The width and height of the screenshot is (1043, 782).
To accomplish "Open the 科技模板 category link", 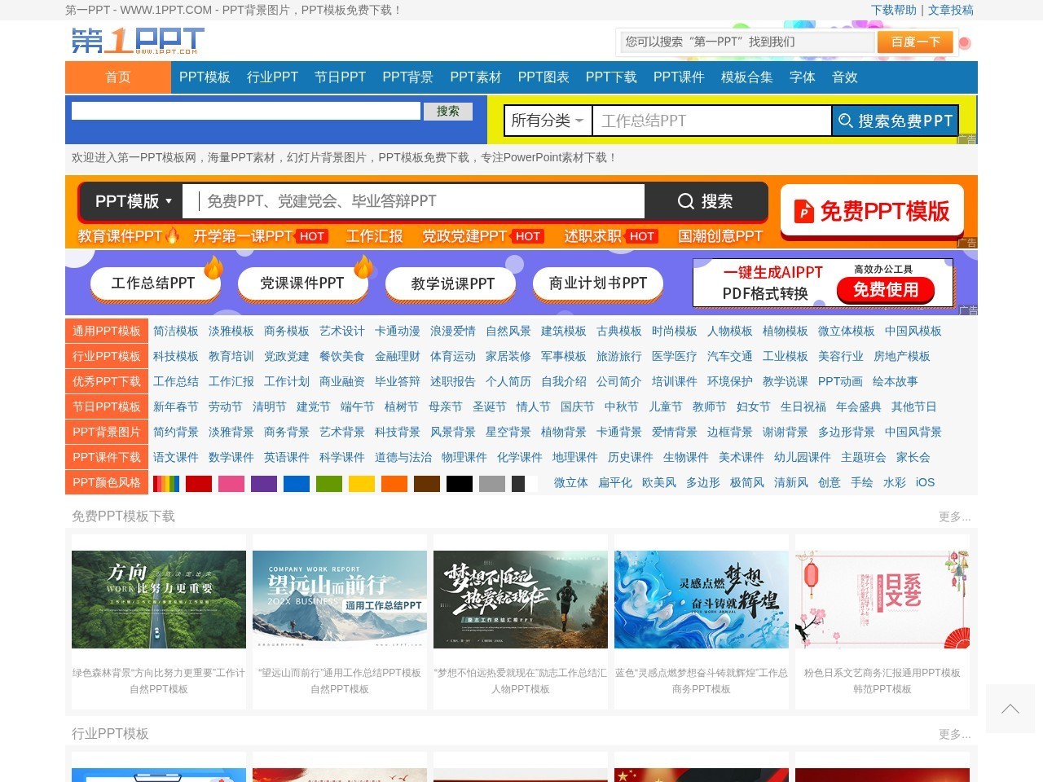I will [x=176, y=357].
